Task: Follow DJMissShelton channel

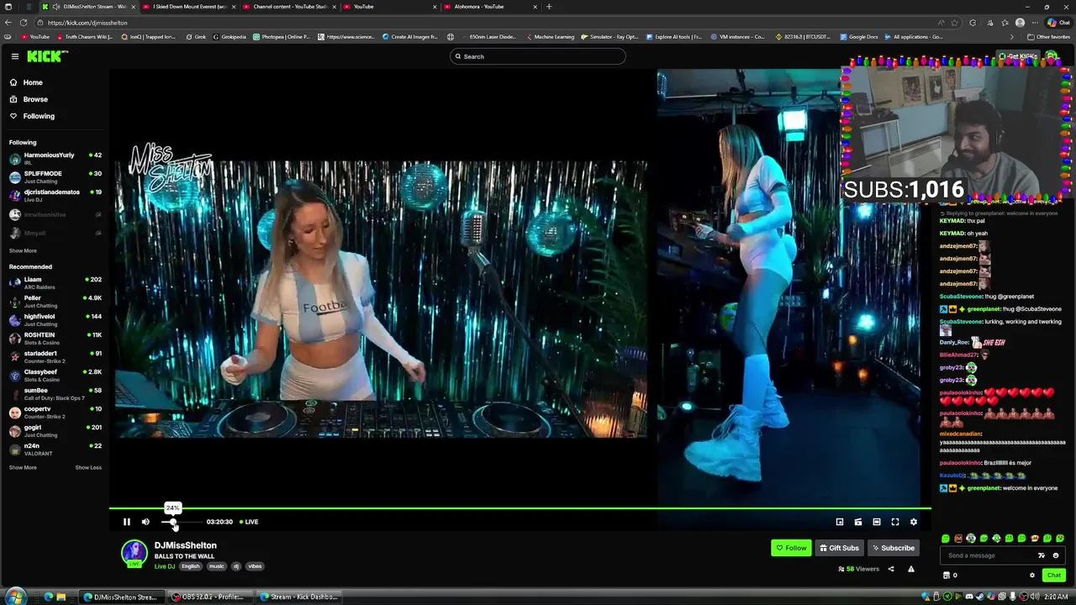Action: pyautogui.click(x=791, y=548)
